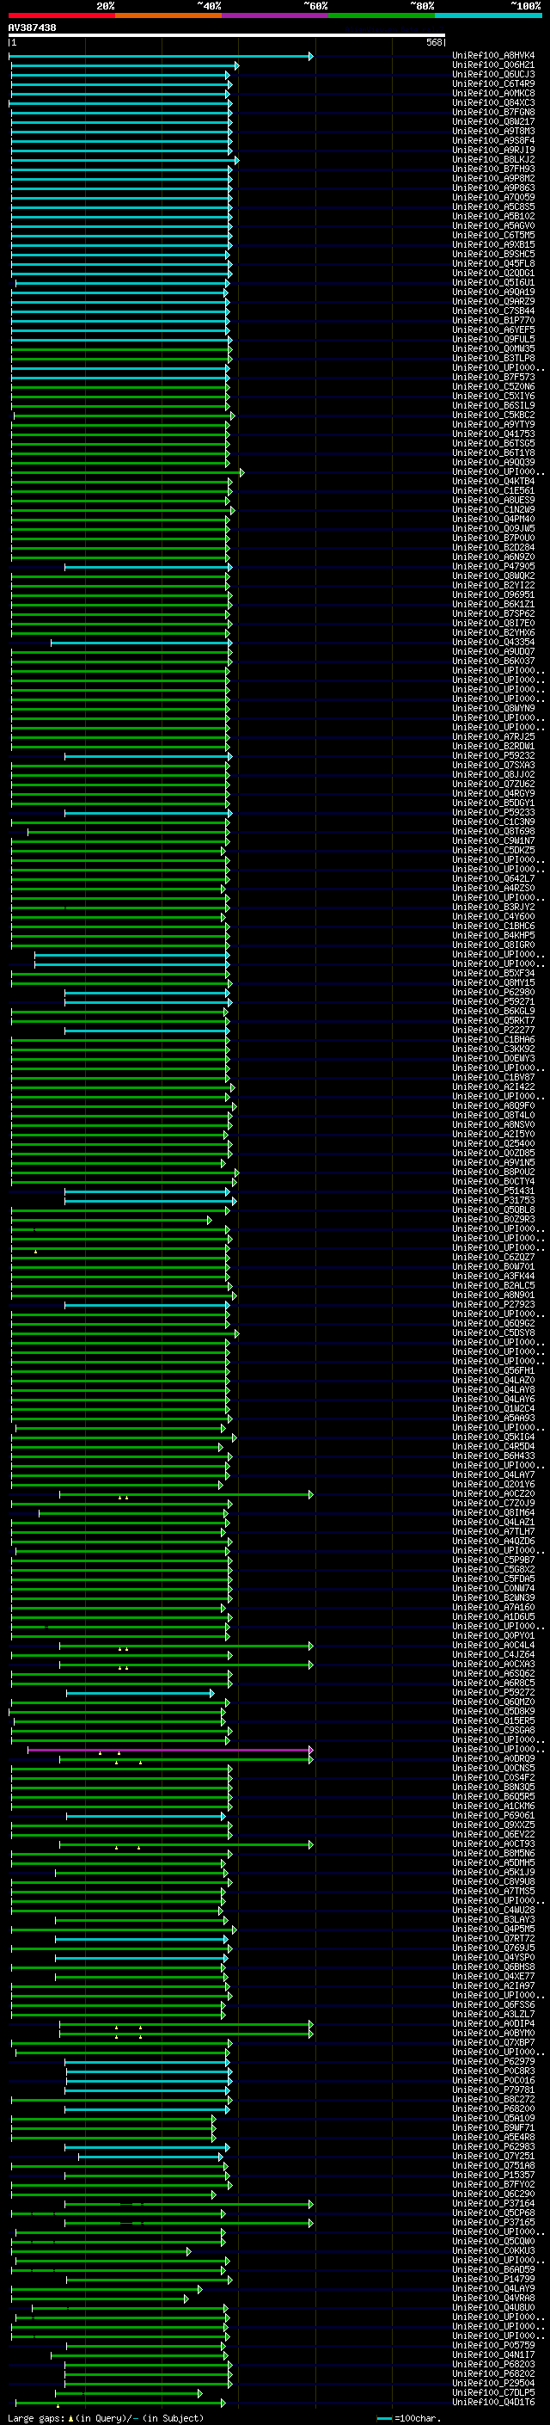Select the AV387438 query label
This screenshot has height=2425, width=550.
point(32,28)
